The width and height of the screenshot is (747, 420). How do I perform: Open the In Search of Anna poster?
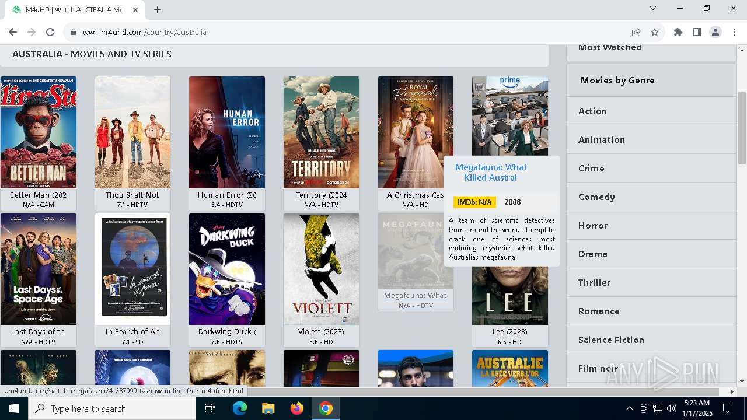[132, 269]
